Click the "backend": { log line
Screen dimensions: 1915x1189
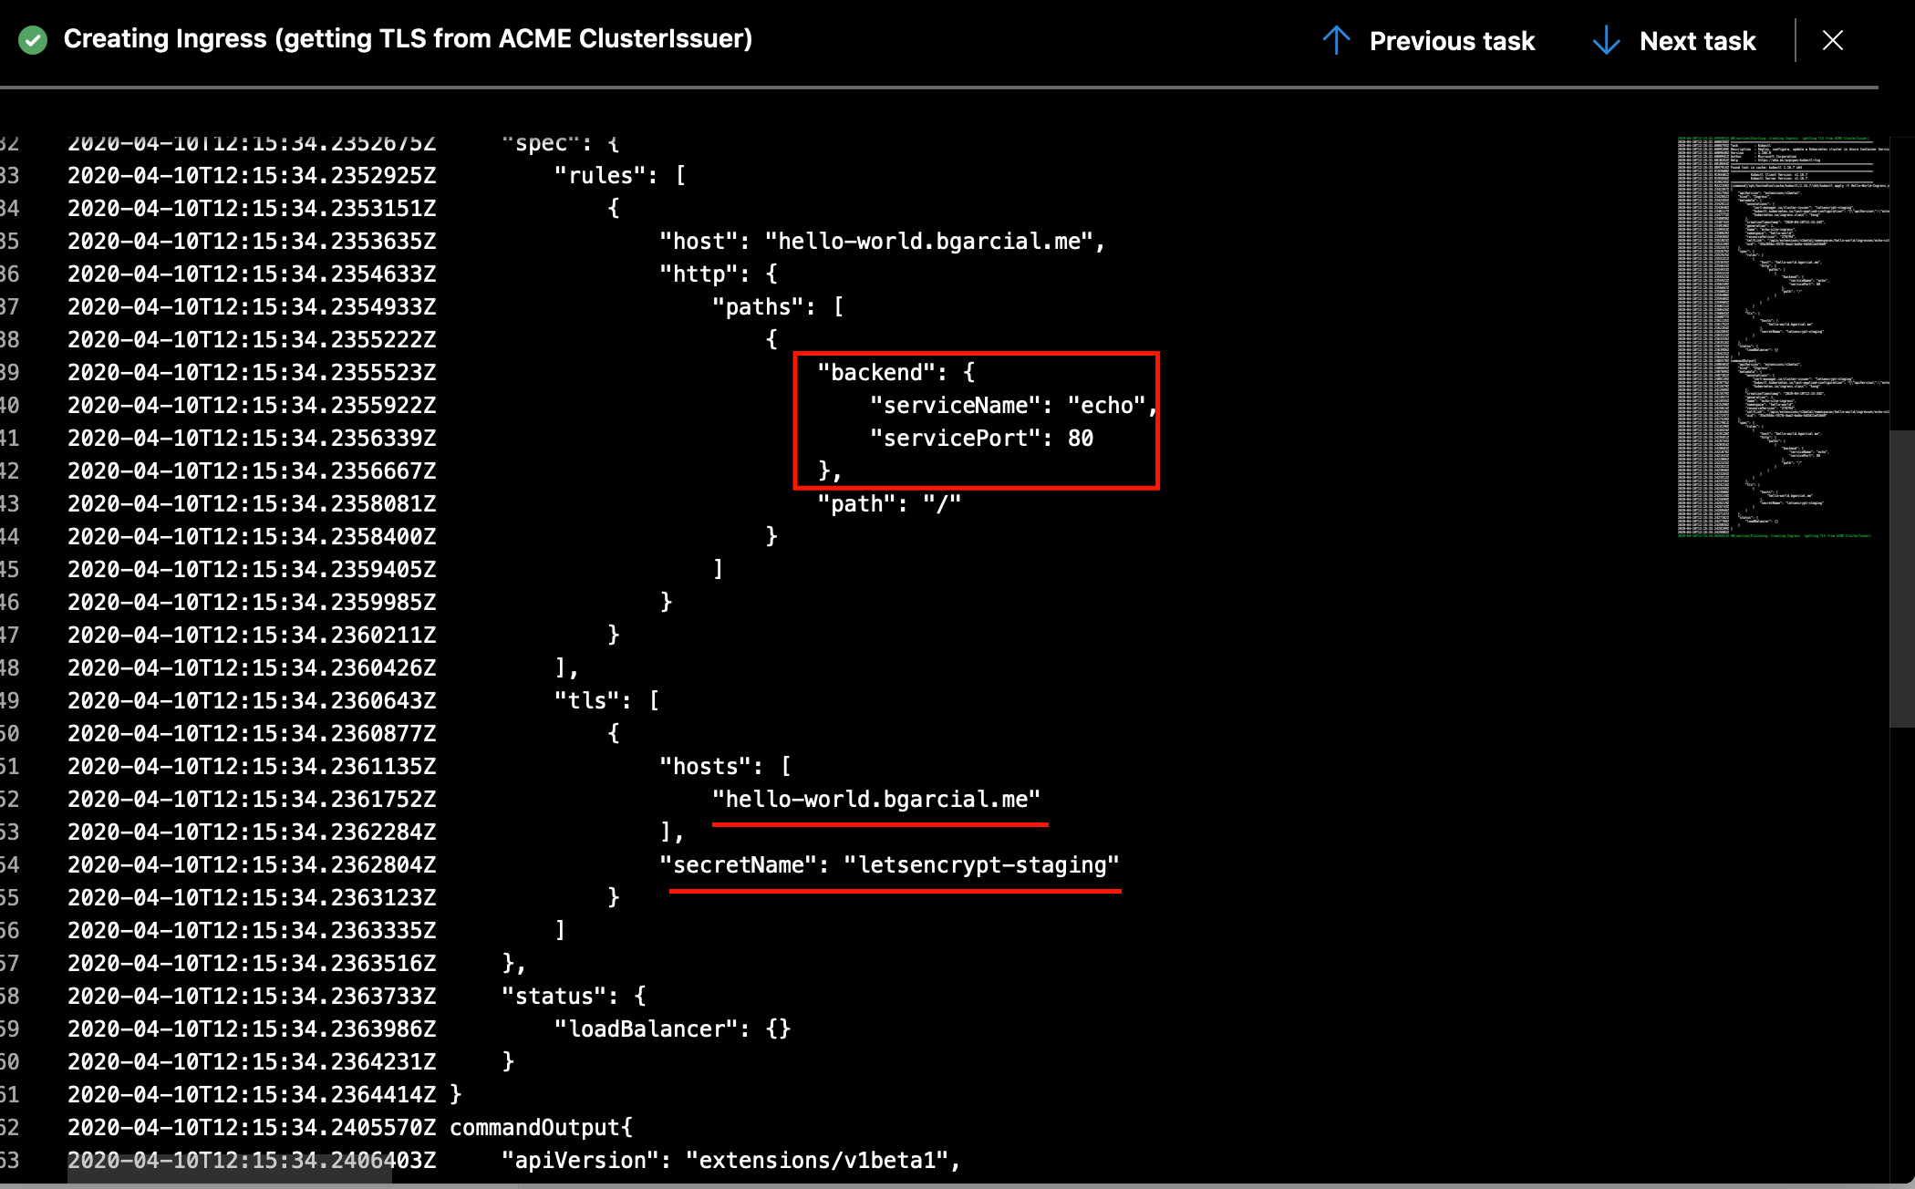(x=896, y=372)
